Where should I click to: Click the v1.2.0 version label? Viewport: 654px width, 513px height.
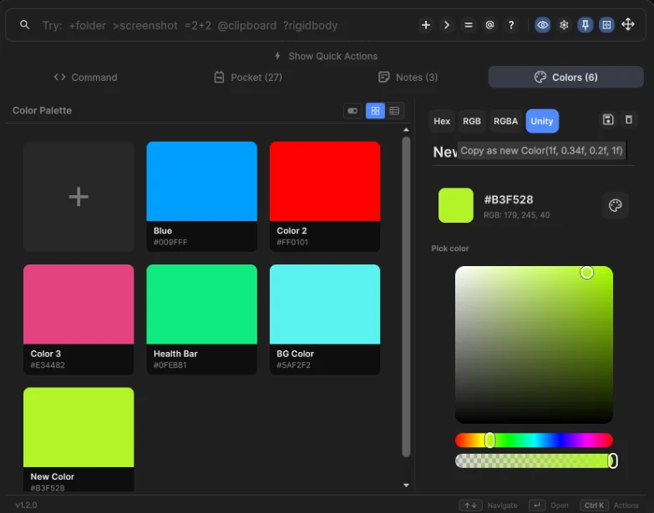[26, 505]
